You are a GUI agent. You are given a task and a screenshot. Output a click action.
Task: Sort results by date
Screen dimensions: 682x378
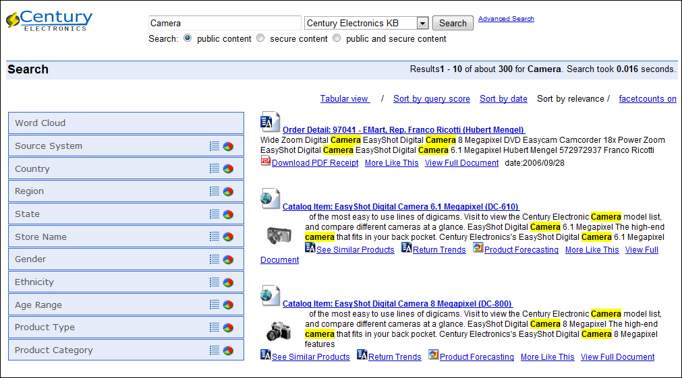point(503,98)
